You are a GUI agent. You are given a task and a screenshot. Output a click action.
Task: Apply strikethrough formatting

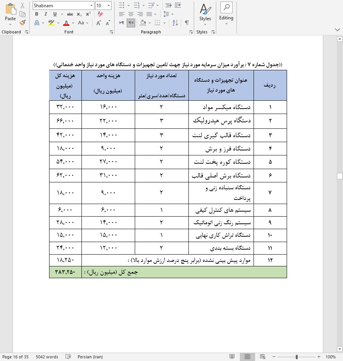[x=70, y=14]
